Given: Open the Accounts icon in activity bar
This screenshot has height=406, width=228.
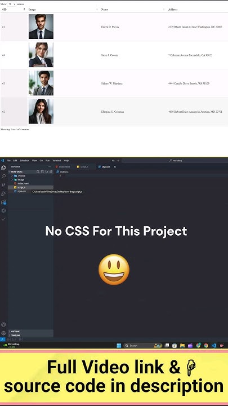Looking at the screenshot, I should pyautogui.click(x=3, y=324).
